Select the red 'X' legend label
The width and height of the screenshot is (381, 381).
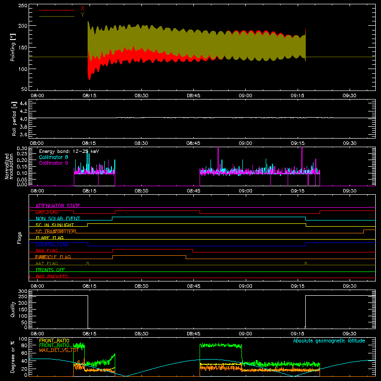[82, 9]
